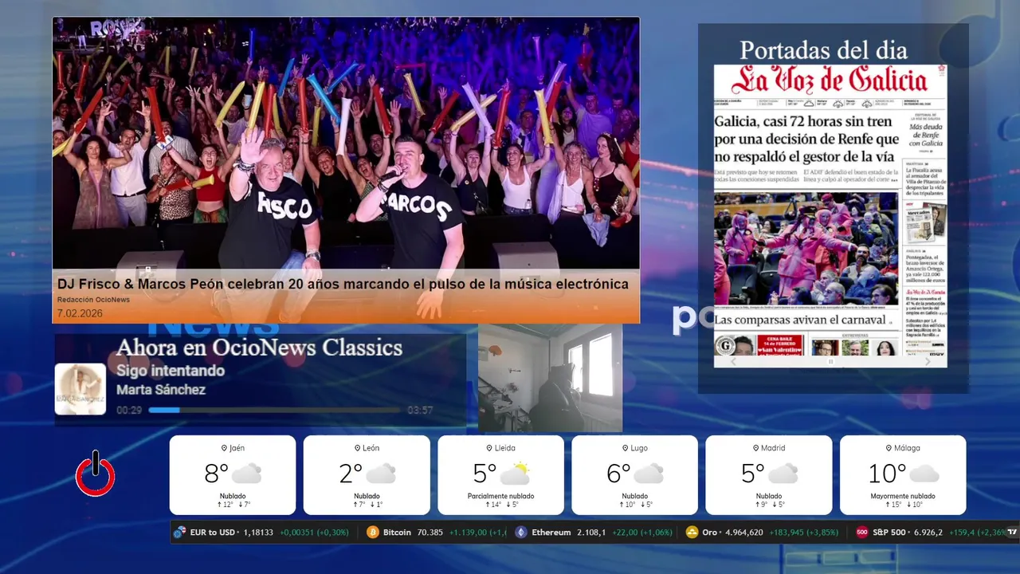
Task: Click the 7.02.2026 article date
Action: click(x=80, y=313)
